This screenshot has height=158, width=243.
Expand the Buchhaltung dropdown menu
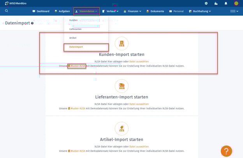coord(200,11)
